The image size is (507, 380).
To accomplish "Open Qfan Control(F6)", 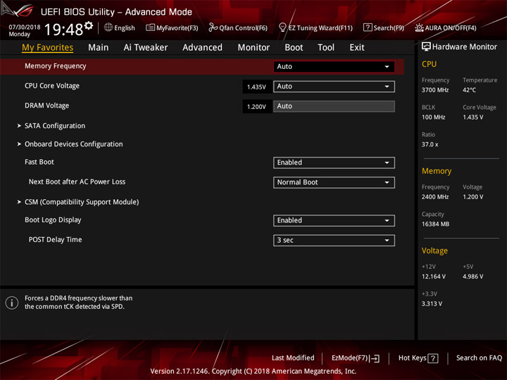I will coord(238,27).
